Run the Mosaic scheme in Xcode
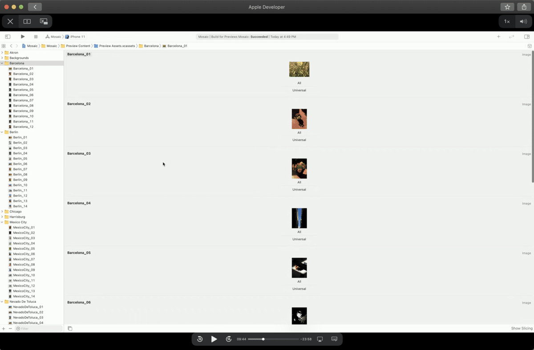Image resolution: width=534 pixels, height=350 pixels. pos(23,37)
